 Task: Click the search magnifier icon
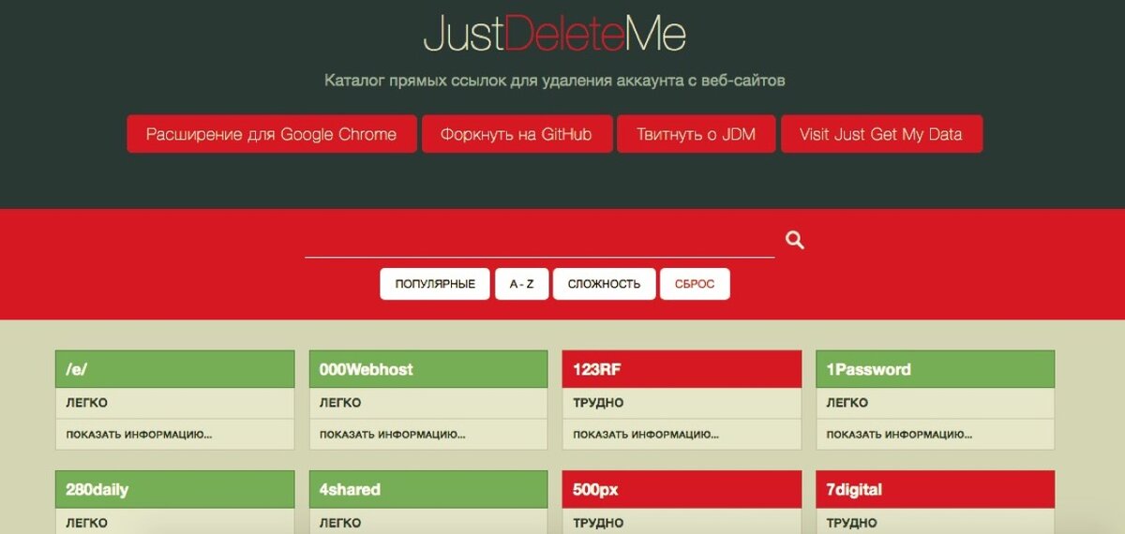click(x=795, y=241)
